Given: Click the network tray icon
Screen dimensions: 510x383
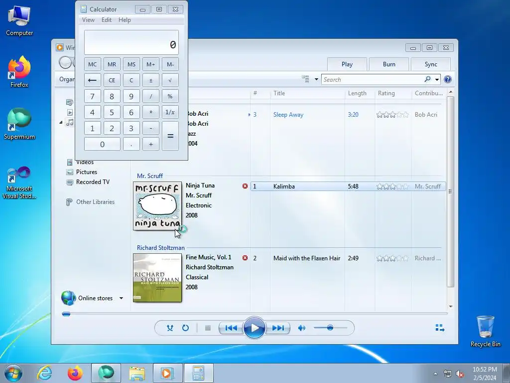Looking at the screenshot, I should pyautogui.click(x=448, y=374).
